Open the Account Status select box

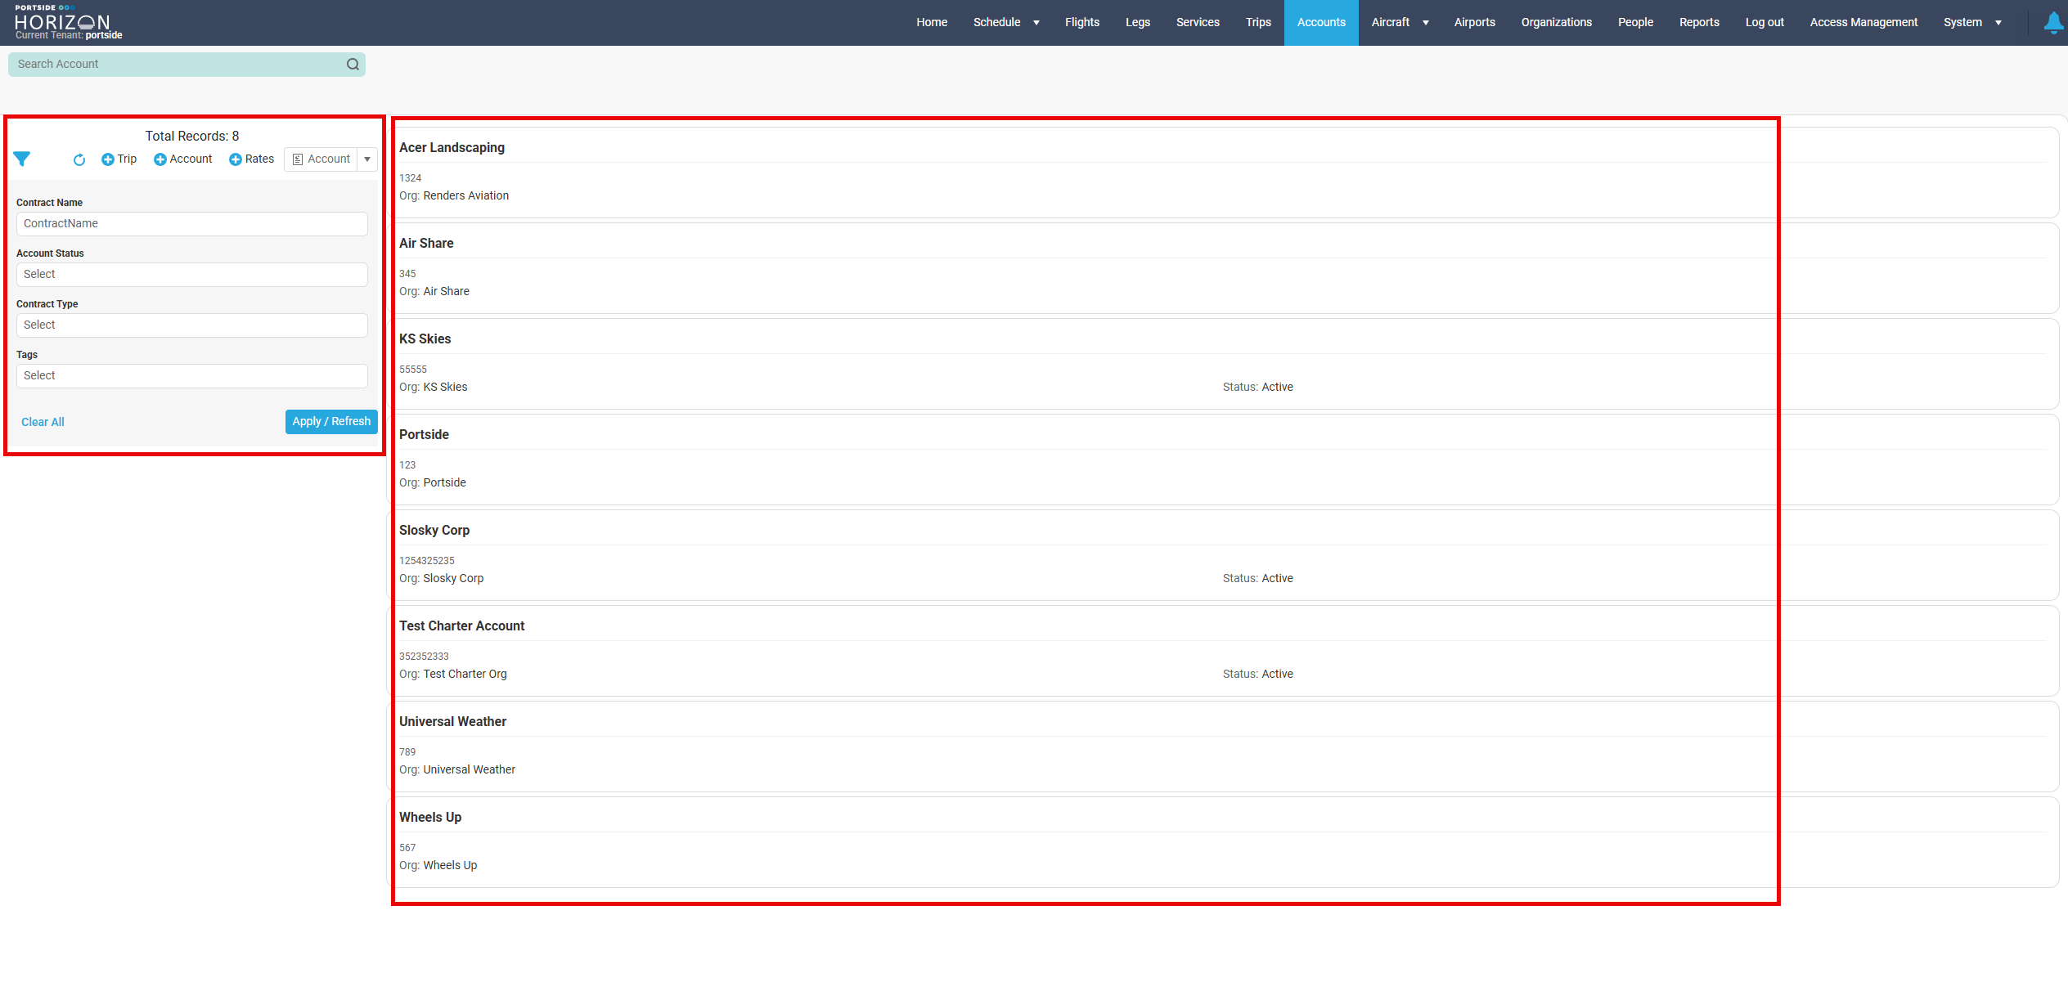(x=191, y=275)
